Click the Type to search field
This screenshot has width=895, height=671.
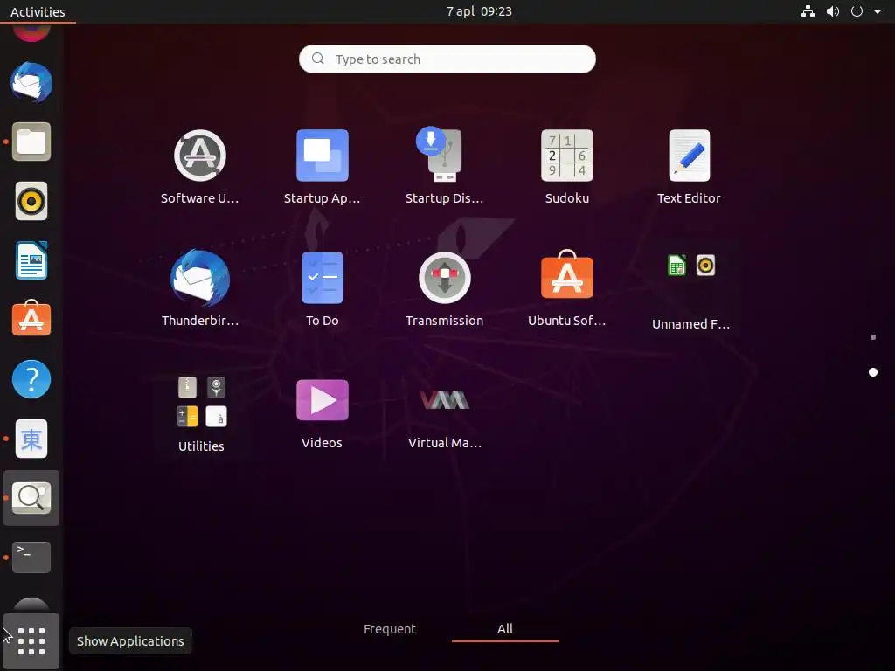[x=447, y=59]
